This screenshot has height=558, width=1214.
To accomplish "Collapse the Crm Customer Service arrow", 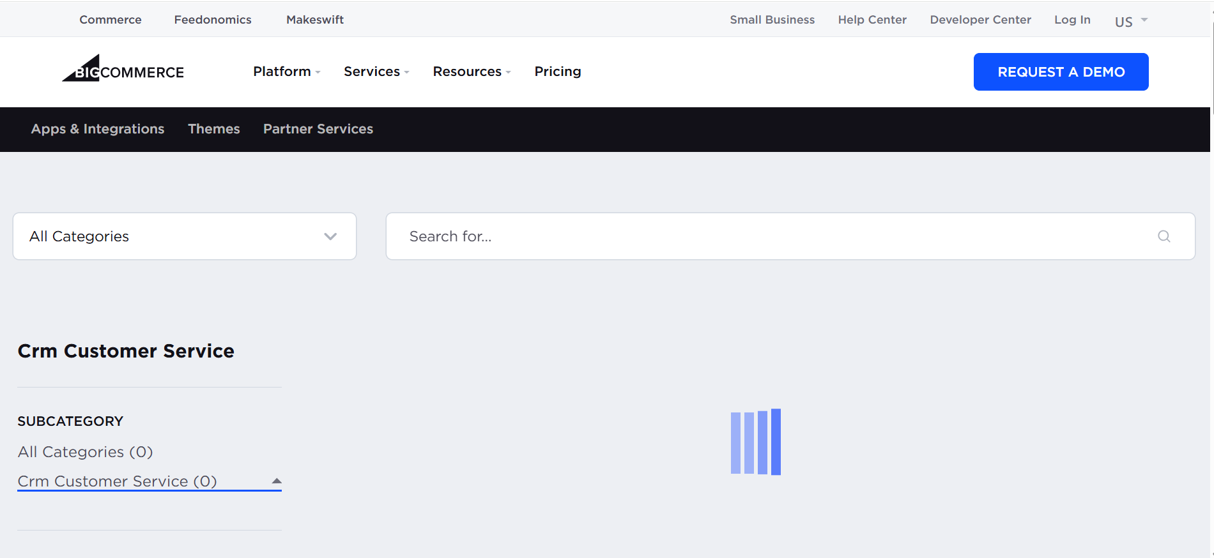I will coord(277,481).
